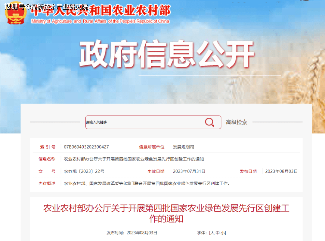This screenshot has width=325, height=241.
Task: Click the English ministry name subtitle
Action: [100, 21]
